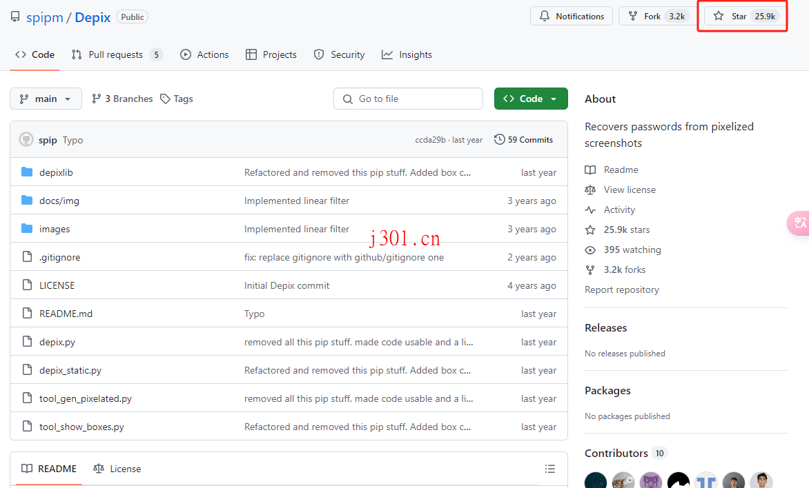Click the black contributor avatar with white shape
Screen dimensions: 809x488
(679, 481)
